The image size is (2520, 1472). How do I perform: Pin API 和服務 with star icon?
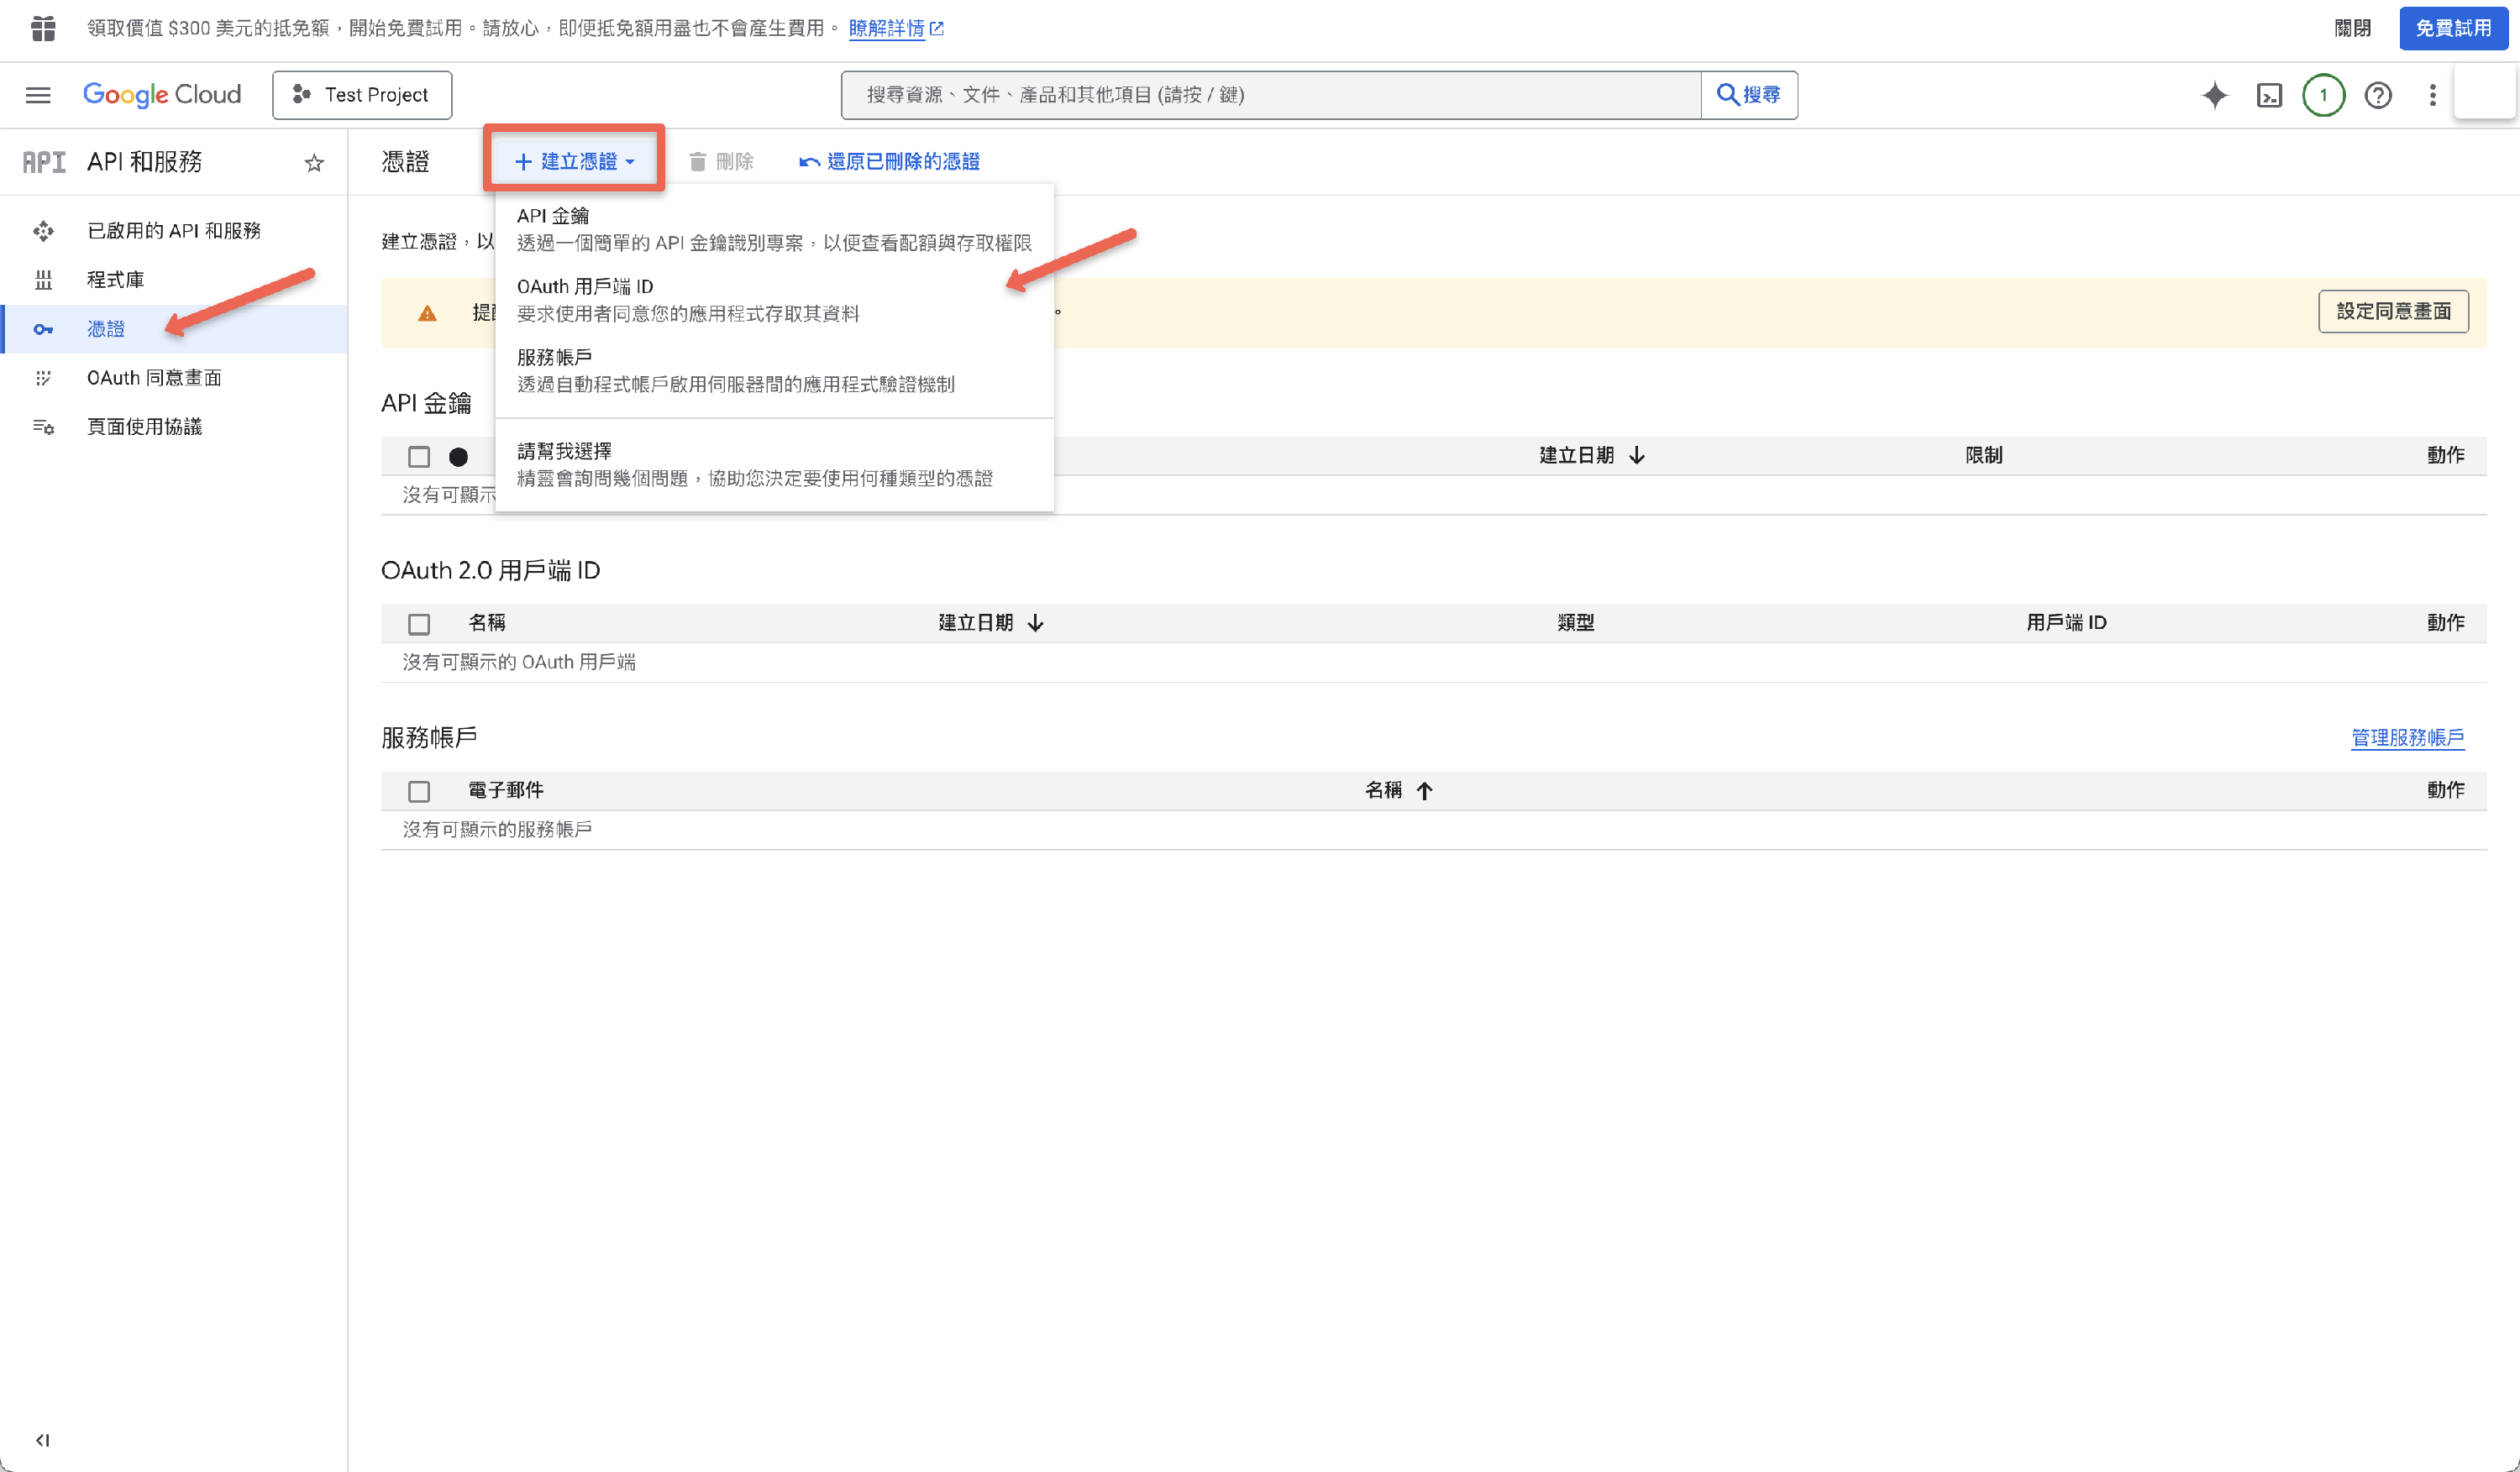click(x=314, y=163)
